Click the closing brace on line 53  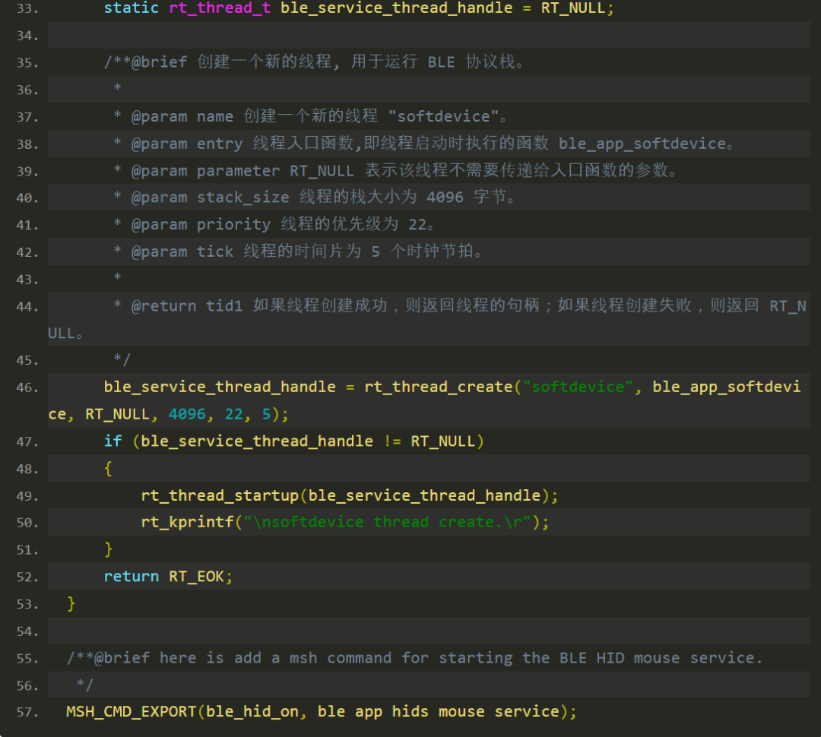point(71,603)
